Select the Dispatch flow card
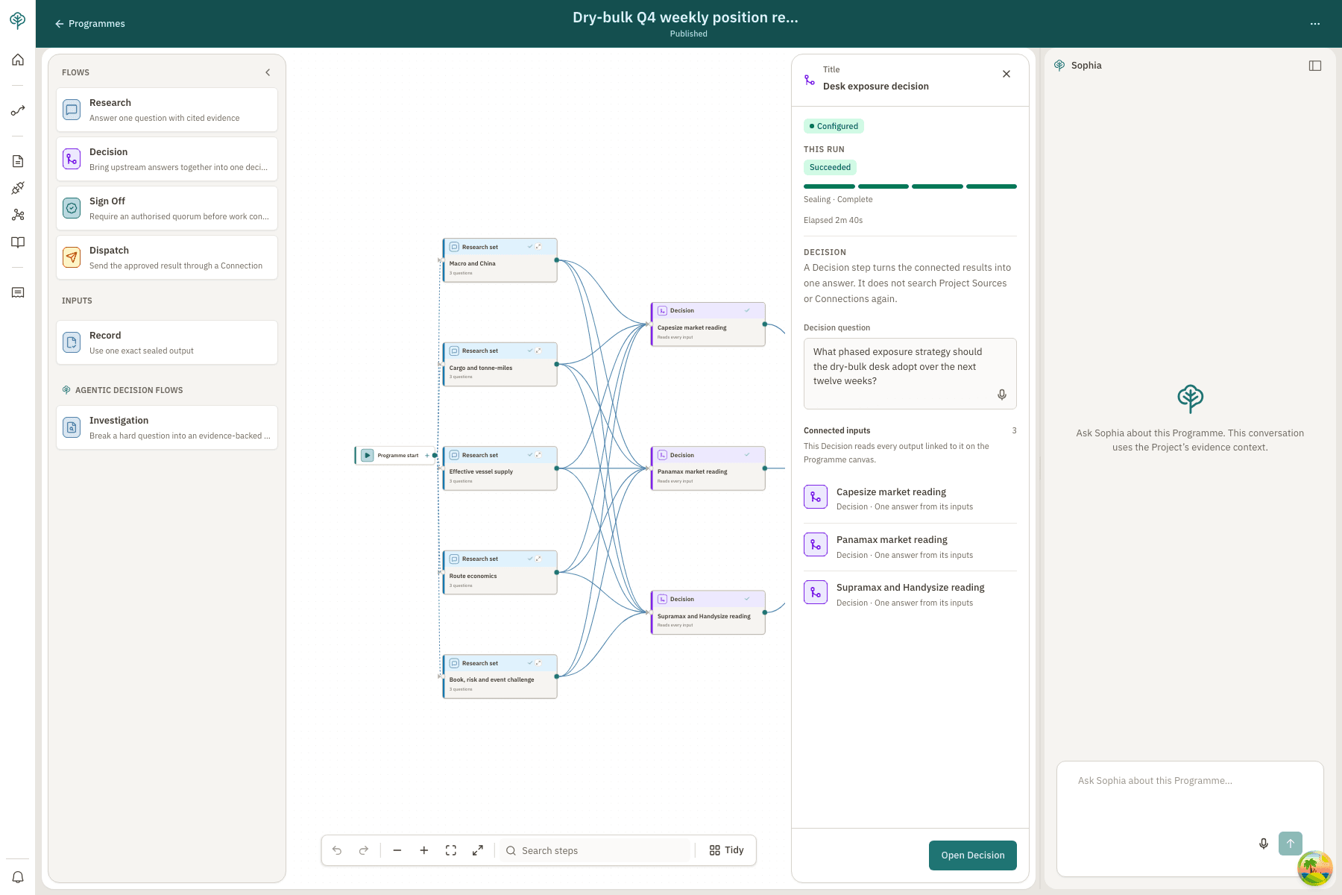This screenshot has width=1342, height=895. point(167,257)
